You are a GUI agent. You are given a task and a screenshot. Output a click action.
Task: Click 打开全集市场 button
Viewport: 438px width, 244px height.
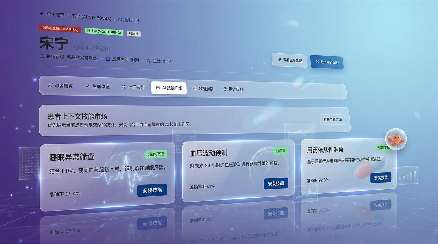(x=332, y=119)
